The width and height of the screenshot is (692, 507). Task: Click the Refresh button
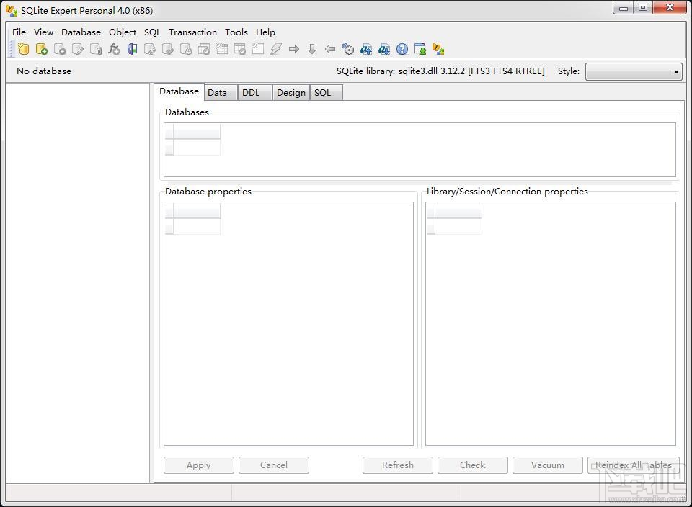click(x=398, y=465)
